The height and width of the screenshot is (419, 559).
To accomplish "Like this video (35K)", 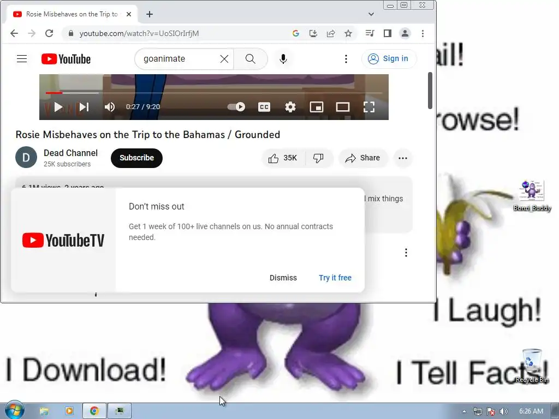I will [x=283, y=158].
